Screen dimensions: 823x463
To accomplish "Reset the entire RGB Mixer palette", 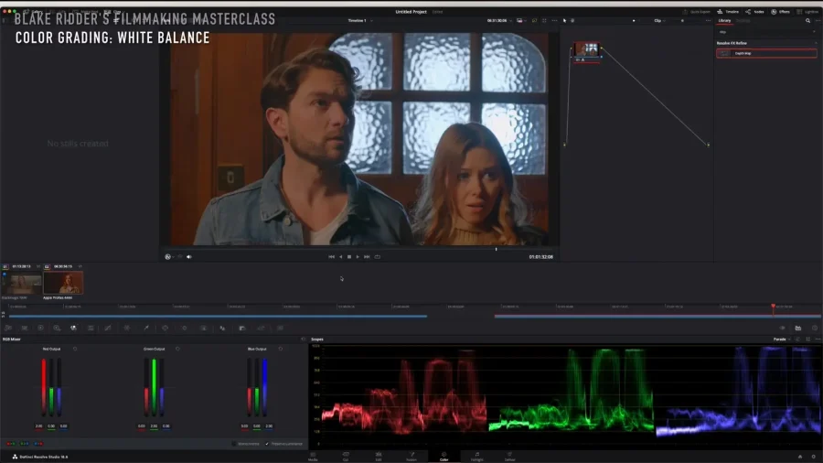I will coord(303,339).
